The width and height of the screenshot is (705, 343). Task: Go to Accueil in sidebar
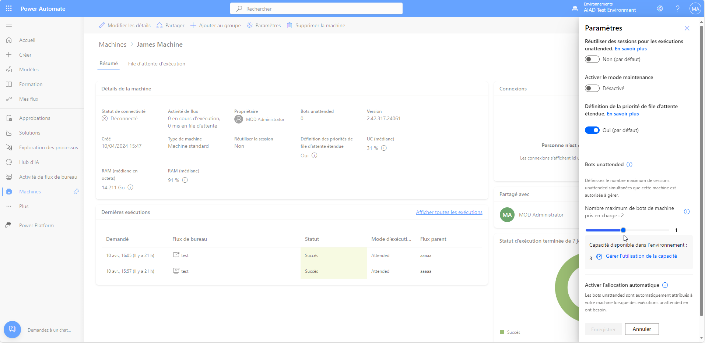(x=27, y=40)
